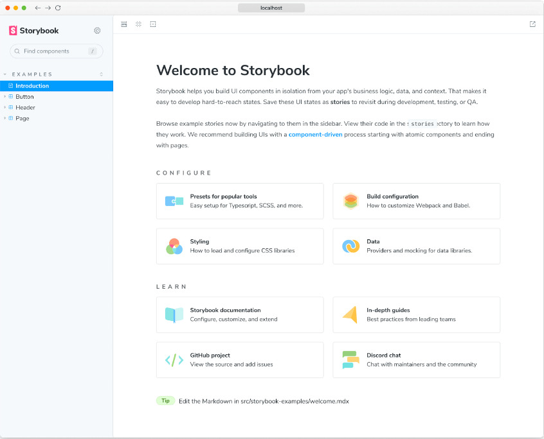Click the GitHub project code icon
544x439 pixels.
tap(174, 359)
